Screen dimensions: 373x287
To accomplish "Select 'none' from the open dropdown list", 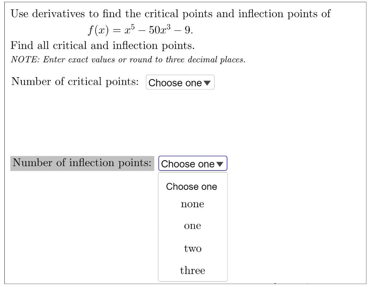I will click(x=192, y=204).
